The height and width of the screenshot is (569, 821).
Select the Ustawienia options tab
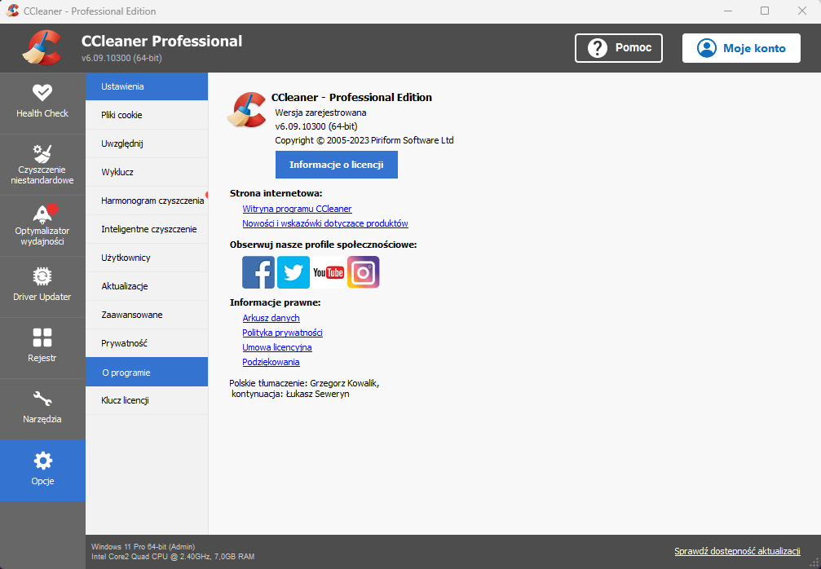(147, 86)
